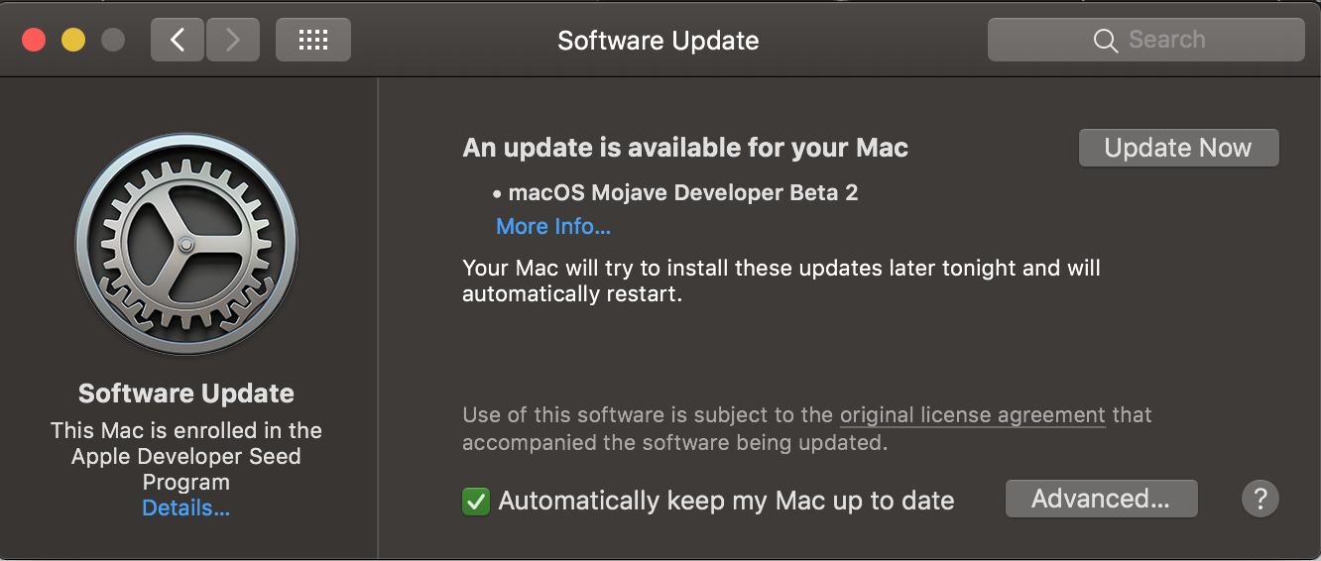Show all preferences grid button
Viewport: 1321px width, 561px height.
tap(312, 40)
